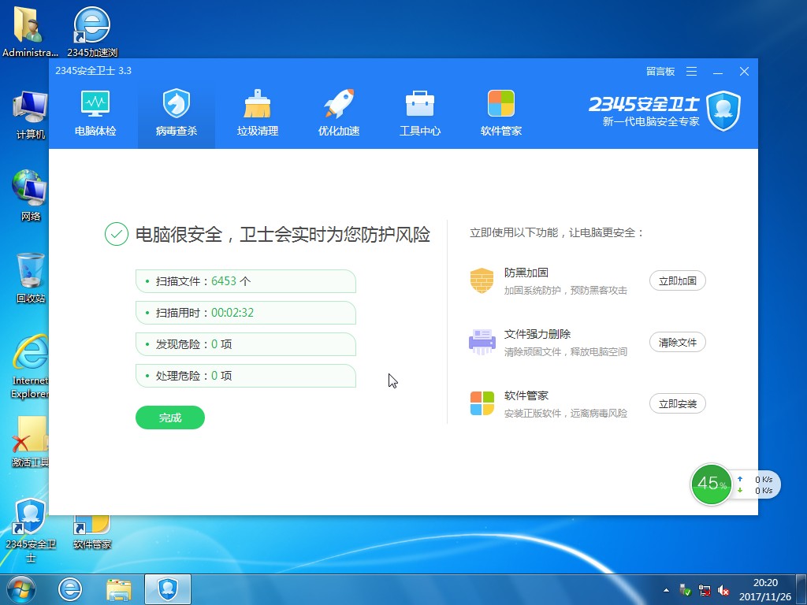The image size is (807, 605).
Task: Click the 防黑加固 brick shield icon
Action: pyautogui.click(x=482, y=280)
